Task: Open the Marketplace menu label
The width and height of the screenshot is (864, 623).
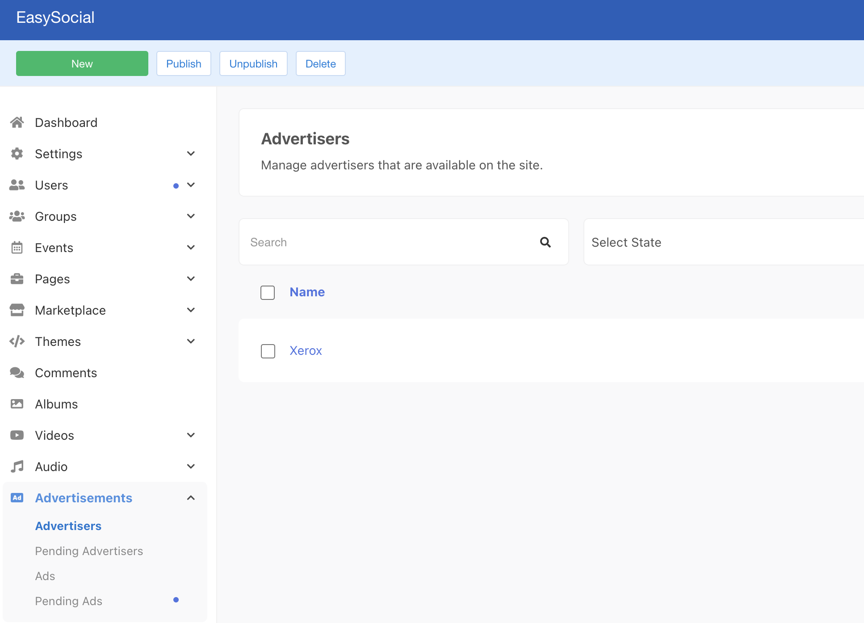Action: (71, 310)
